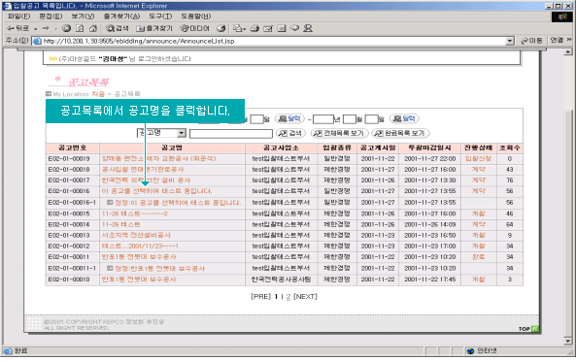Click the 처음 breadcrumb link

click(x=98, y=94)
